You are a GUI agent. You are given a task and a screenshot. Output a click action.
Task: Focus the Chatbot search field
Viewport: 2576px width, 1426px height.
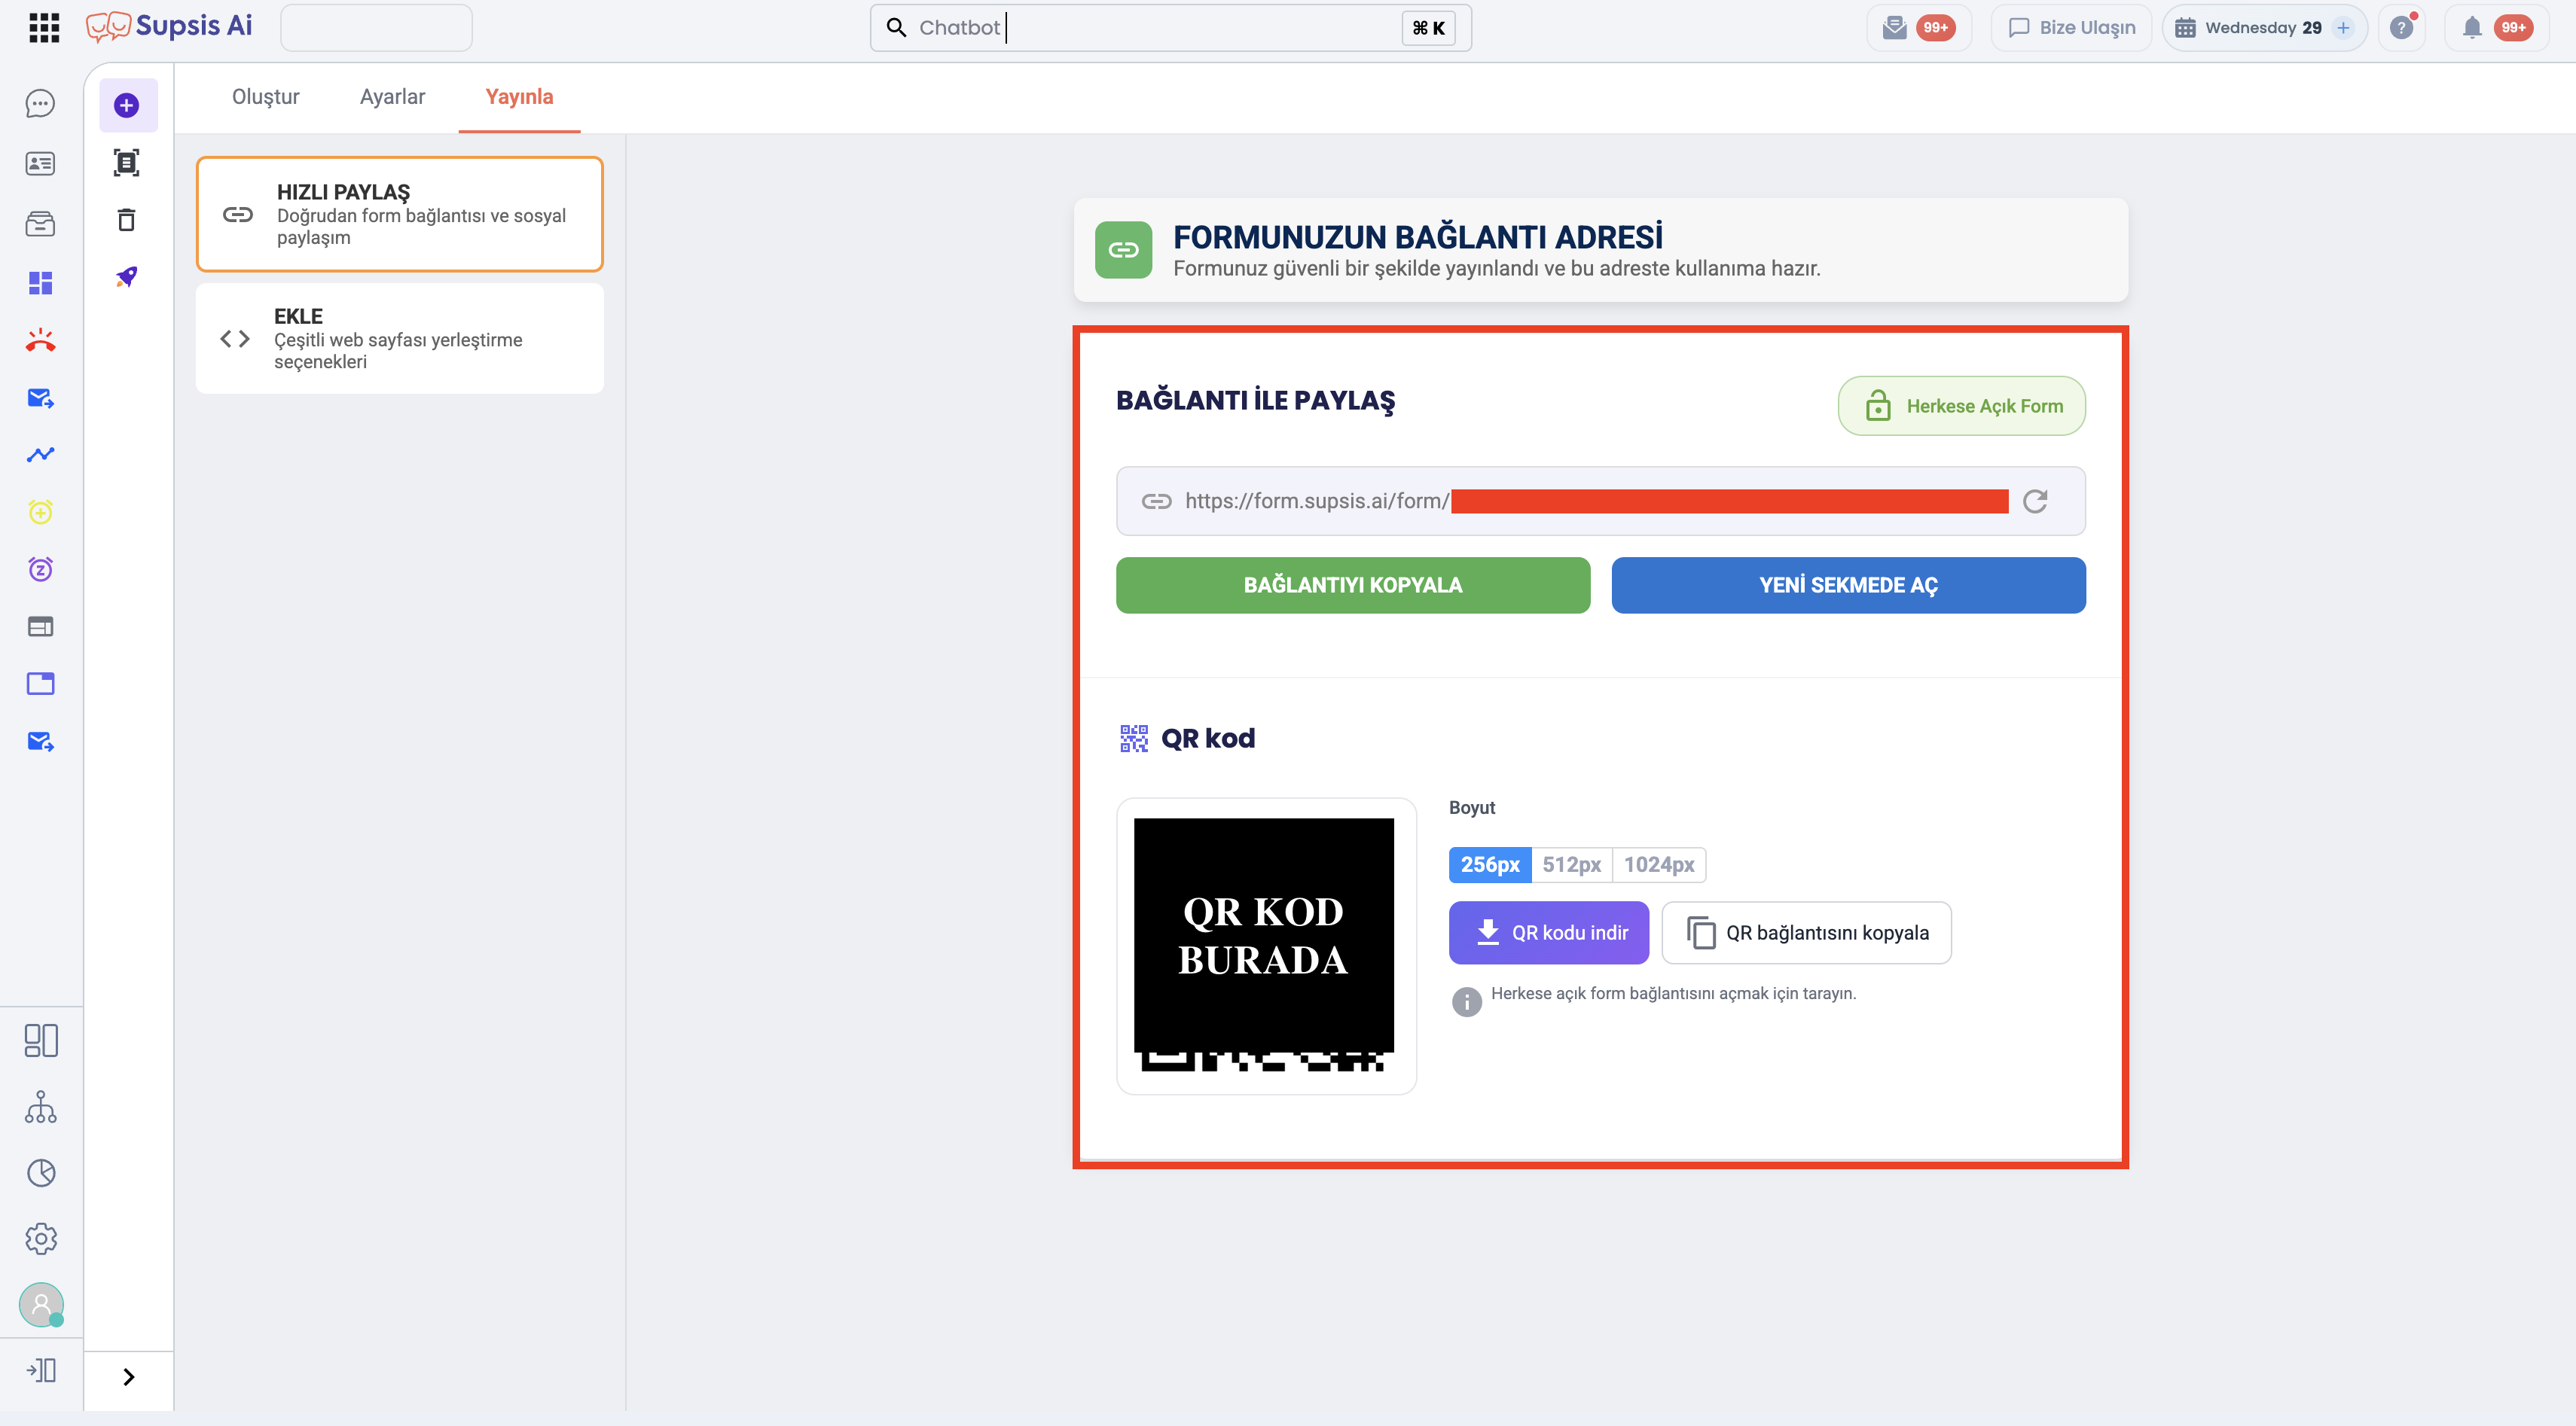[1170, 27]
